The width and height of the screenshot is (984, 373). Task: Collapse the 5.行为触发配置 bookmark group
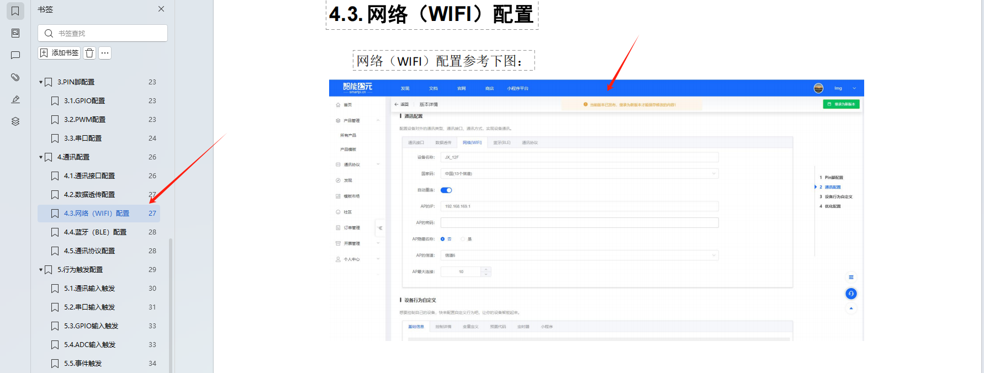(x=41, y=270)
